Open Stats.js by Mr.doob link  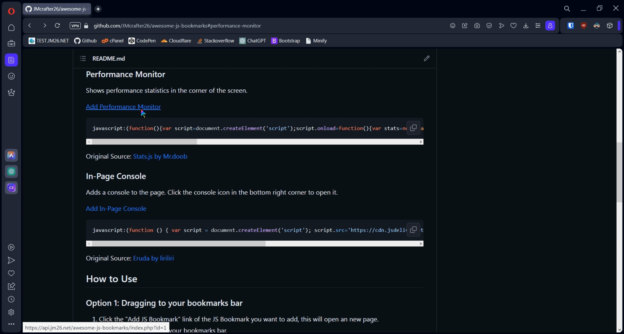click(160, 156)
